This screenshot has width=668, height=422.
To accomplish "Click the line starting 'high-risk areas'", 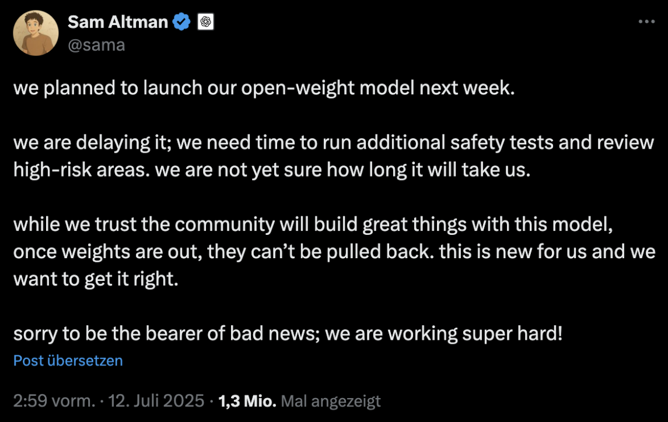I will coord(272,170).
